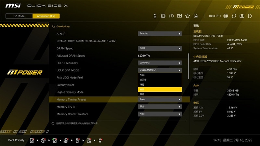Open Help (F1)
260x146 pixels.
pyautogui.click(x=215, y=16)
